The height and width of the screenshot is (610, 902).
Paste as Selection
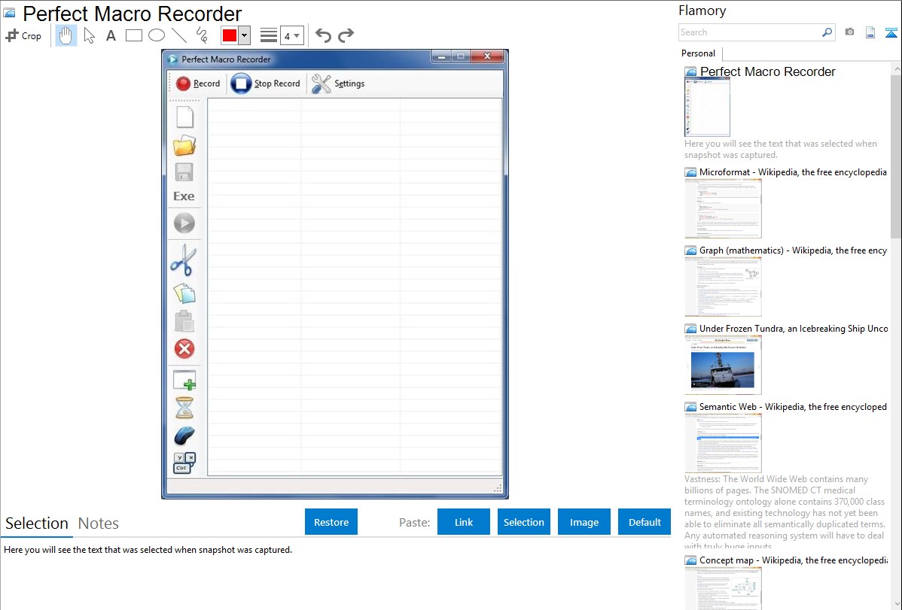(x=524, y=522)
